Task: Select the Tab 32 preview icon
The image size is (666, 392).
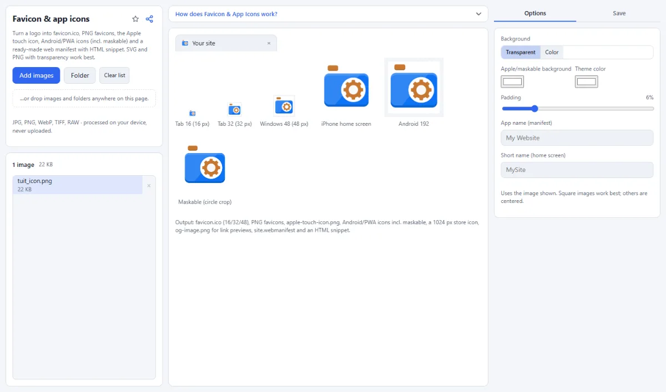Action: 235,109
